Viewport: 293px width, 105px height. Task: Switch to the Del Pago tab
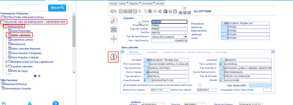coord(221,52)
